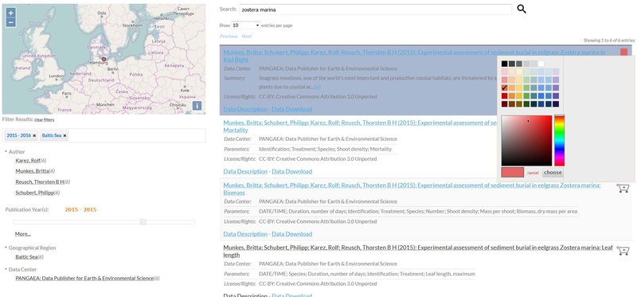Screen dimensions: 637x297
Task: Click inside the red saturation gradient square
Action: (x=526, y=141)
